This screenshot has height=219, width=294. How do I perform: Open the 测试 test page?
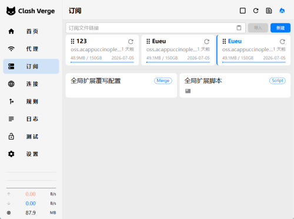(31, 137)
